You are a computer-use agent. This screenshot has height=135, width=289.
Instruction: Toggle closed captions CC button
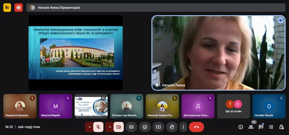(131, 127)
